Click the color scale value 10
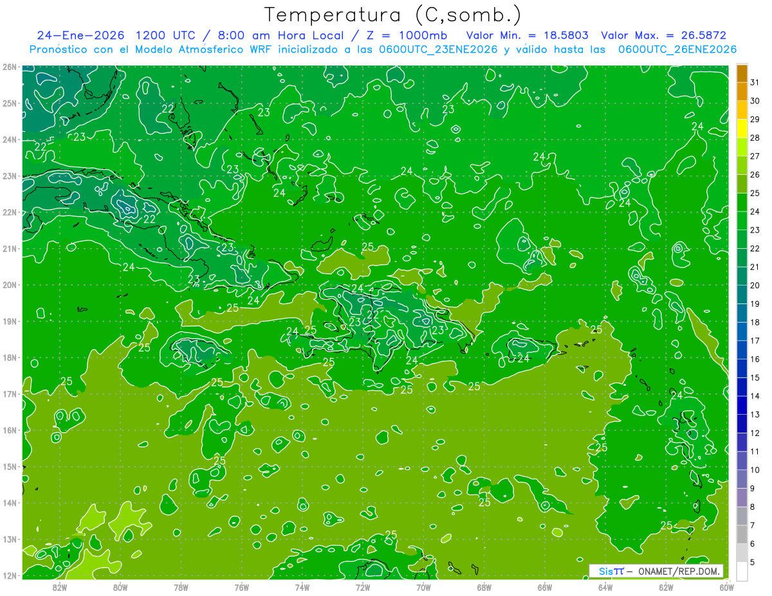772x596 pixels. 755,470
